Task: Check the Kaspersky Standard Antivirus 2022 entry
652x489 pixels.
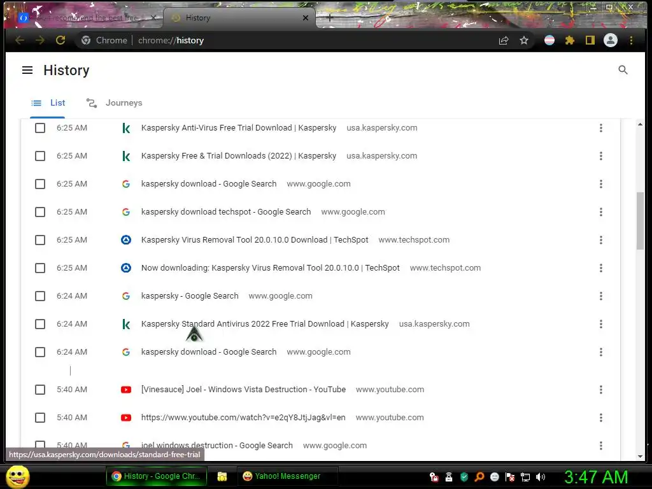Action: pos(40,324)
